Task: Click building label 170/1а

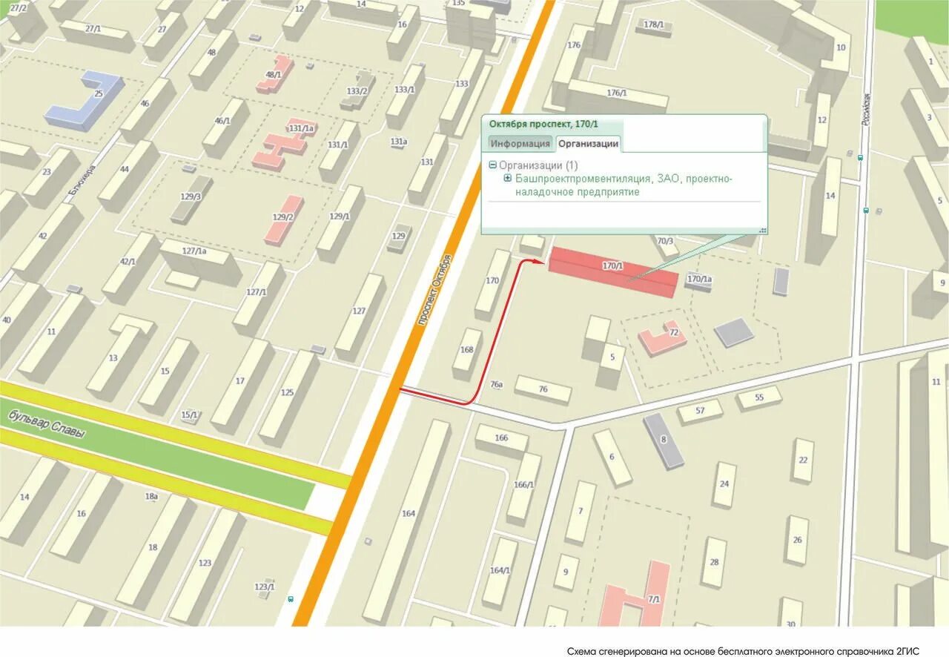Action: point(699,280)
